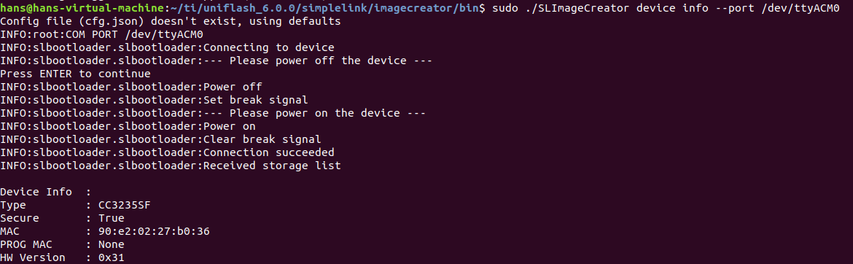Click the 'Received storage list' log line
The height and width of the screenshot is (264, 853).
click(171, 166)
